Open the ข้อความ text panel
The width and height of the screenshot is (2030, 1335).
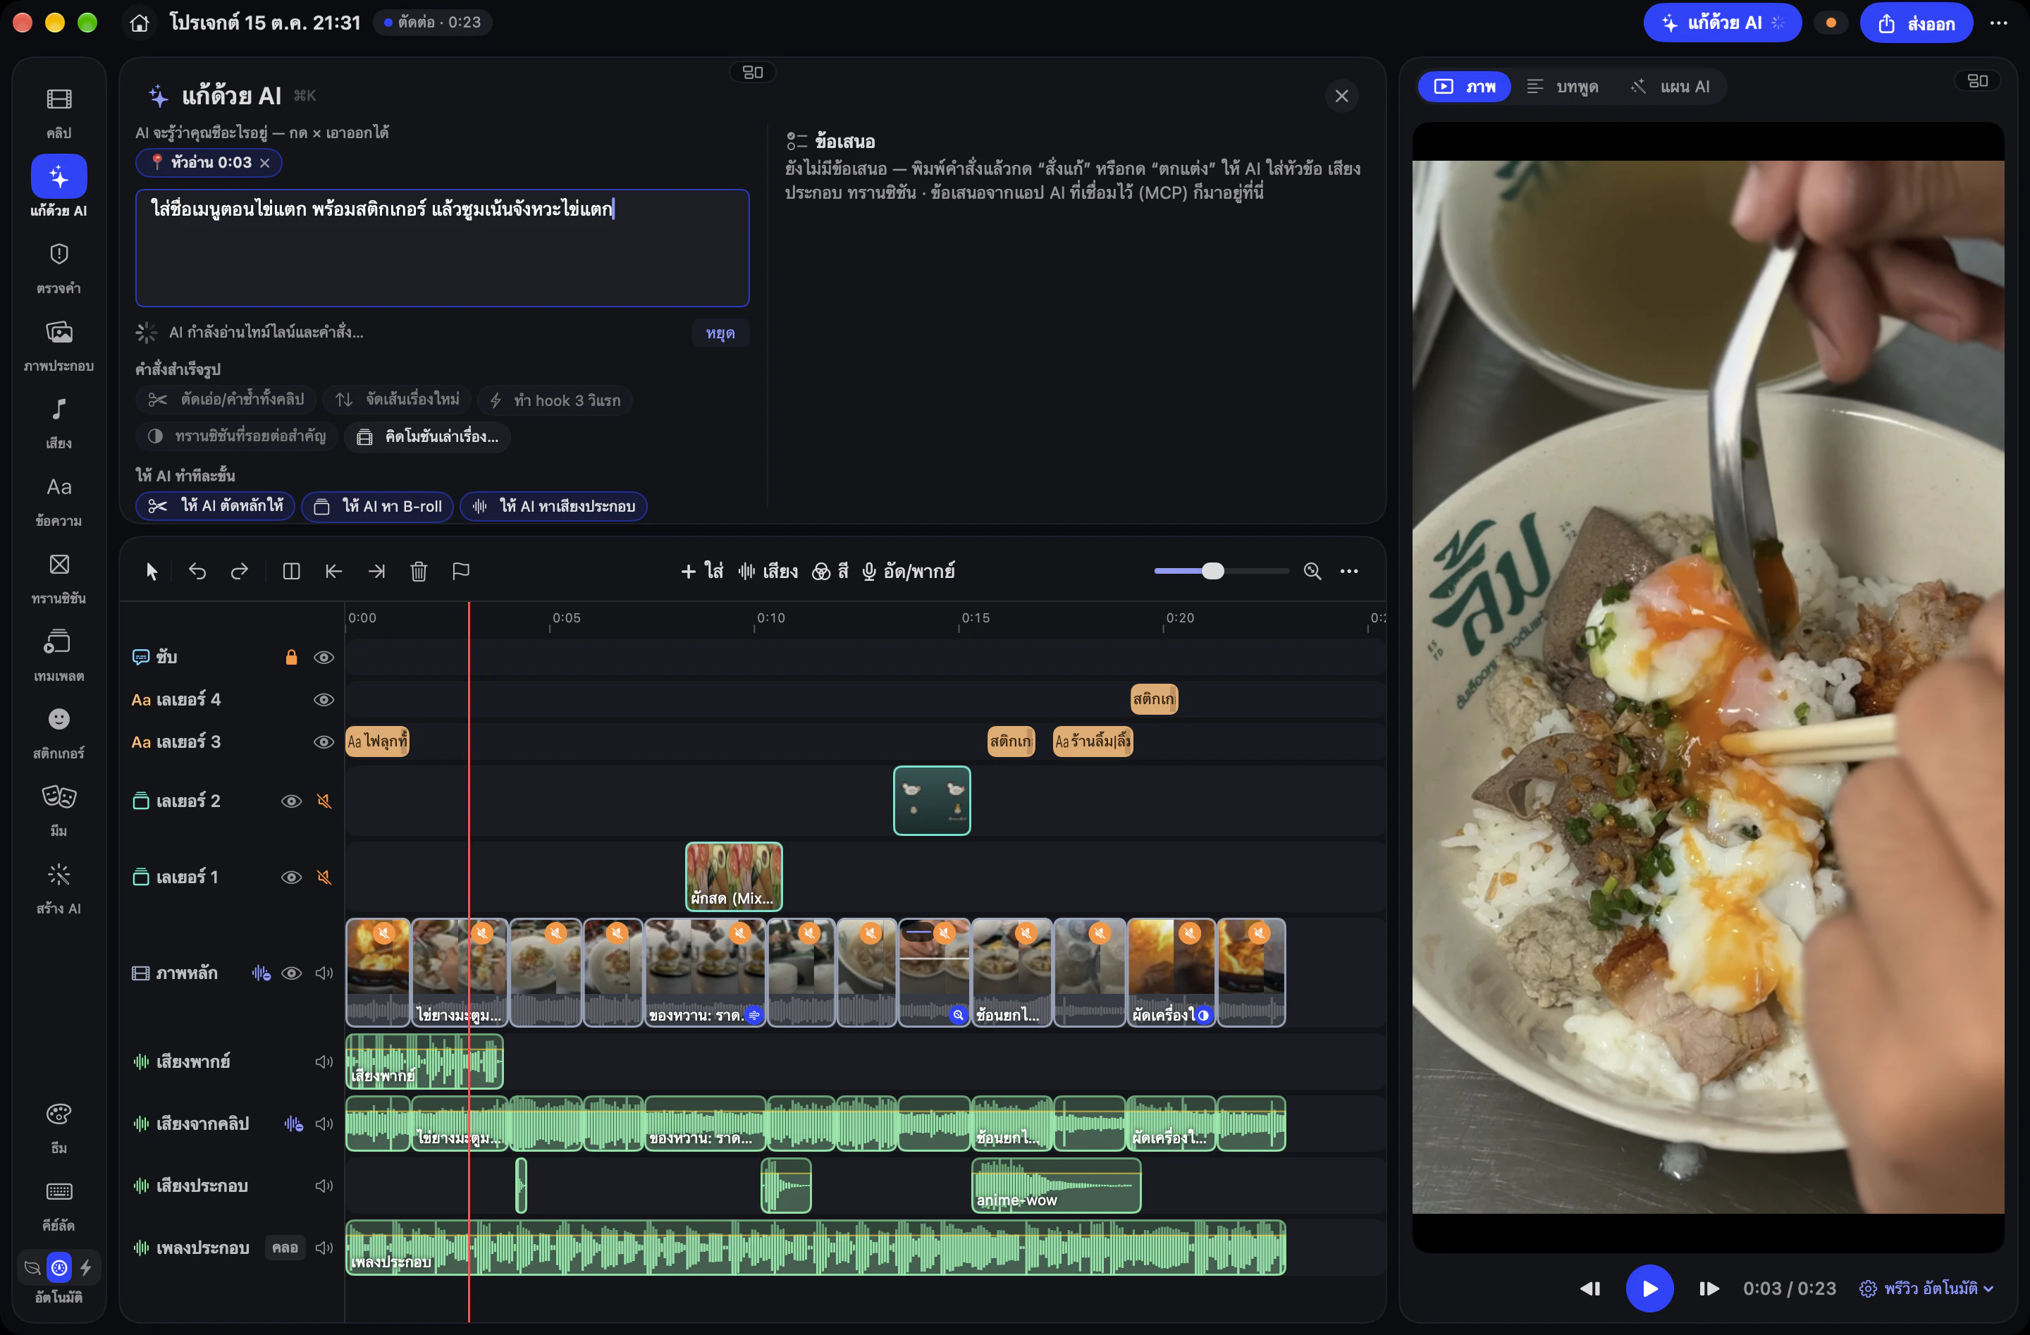[59, 502]
